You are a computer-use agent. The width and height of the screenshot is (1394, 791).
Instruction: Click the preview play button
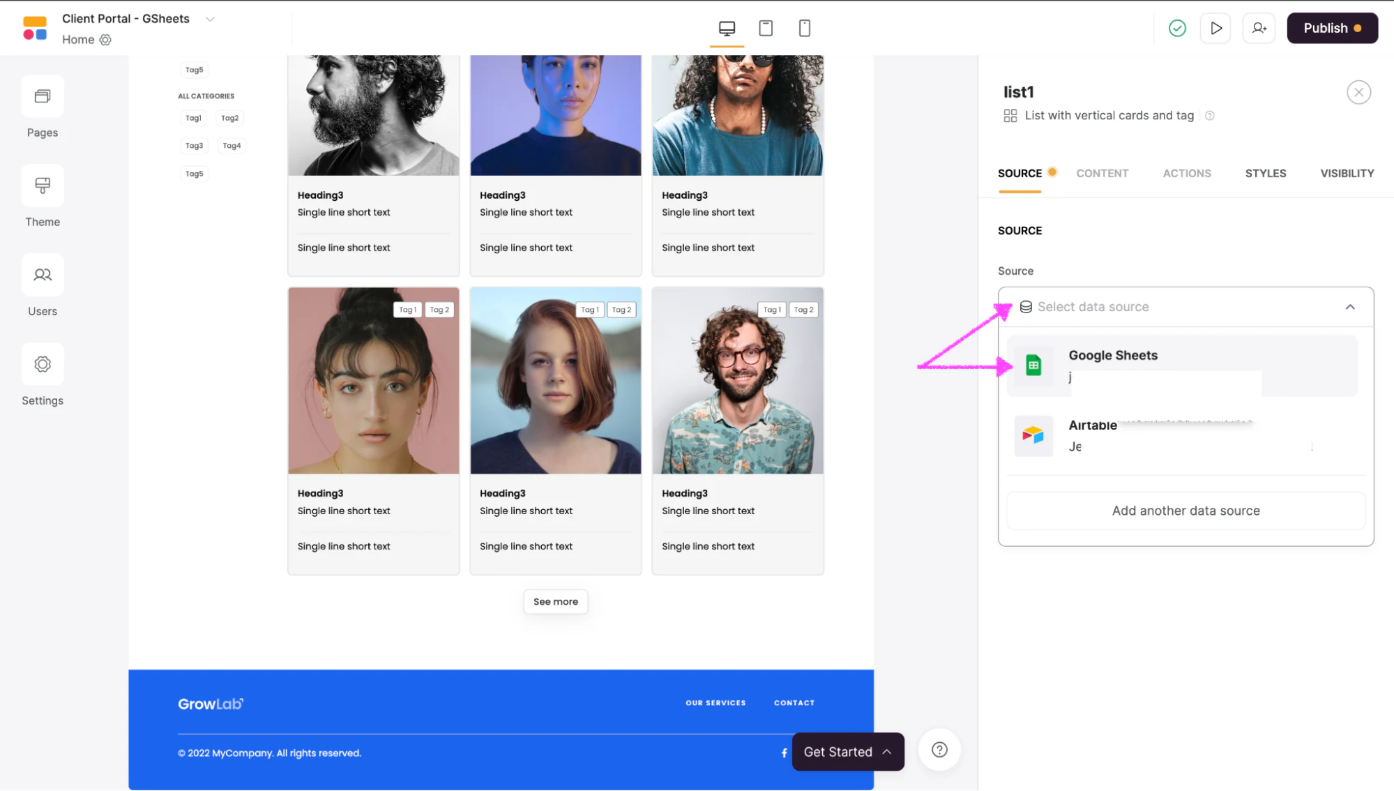pos(1215,28)
